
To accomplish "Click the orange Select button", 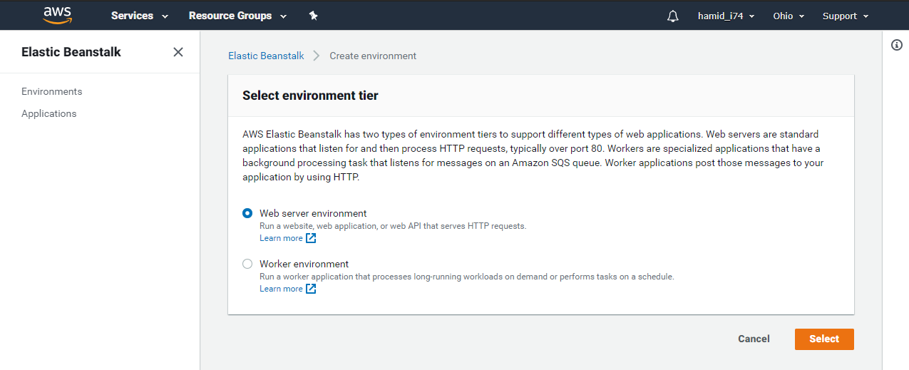I will point(824,339).
